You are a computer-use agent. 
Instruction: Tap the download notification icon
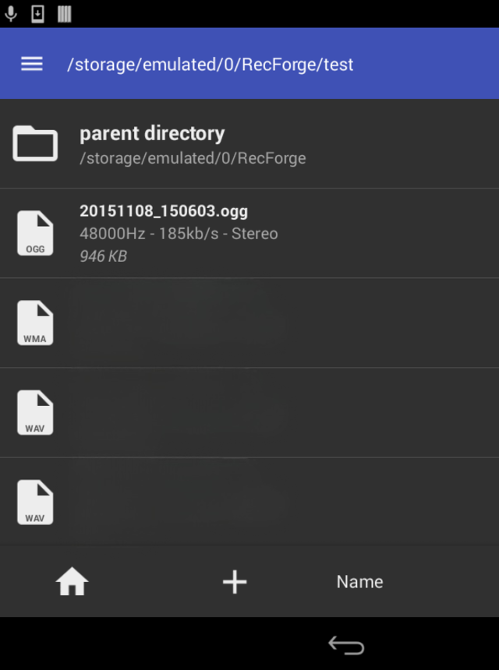37,14
